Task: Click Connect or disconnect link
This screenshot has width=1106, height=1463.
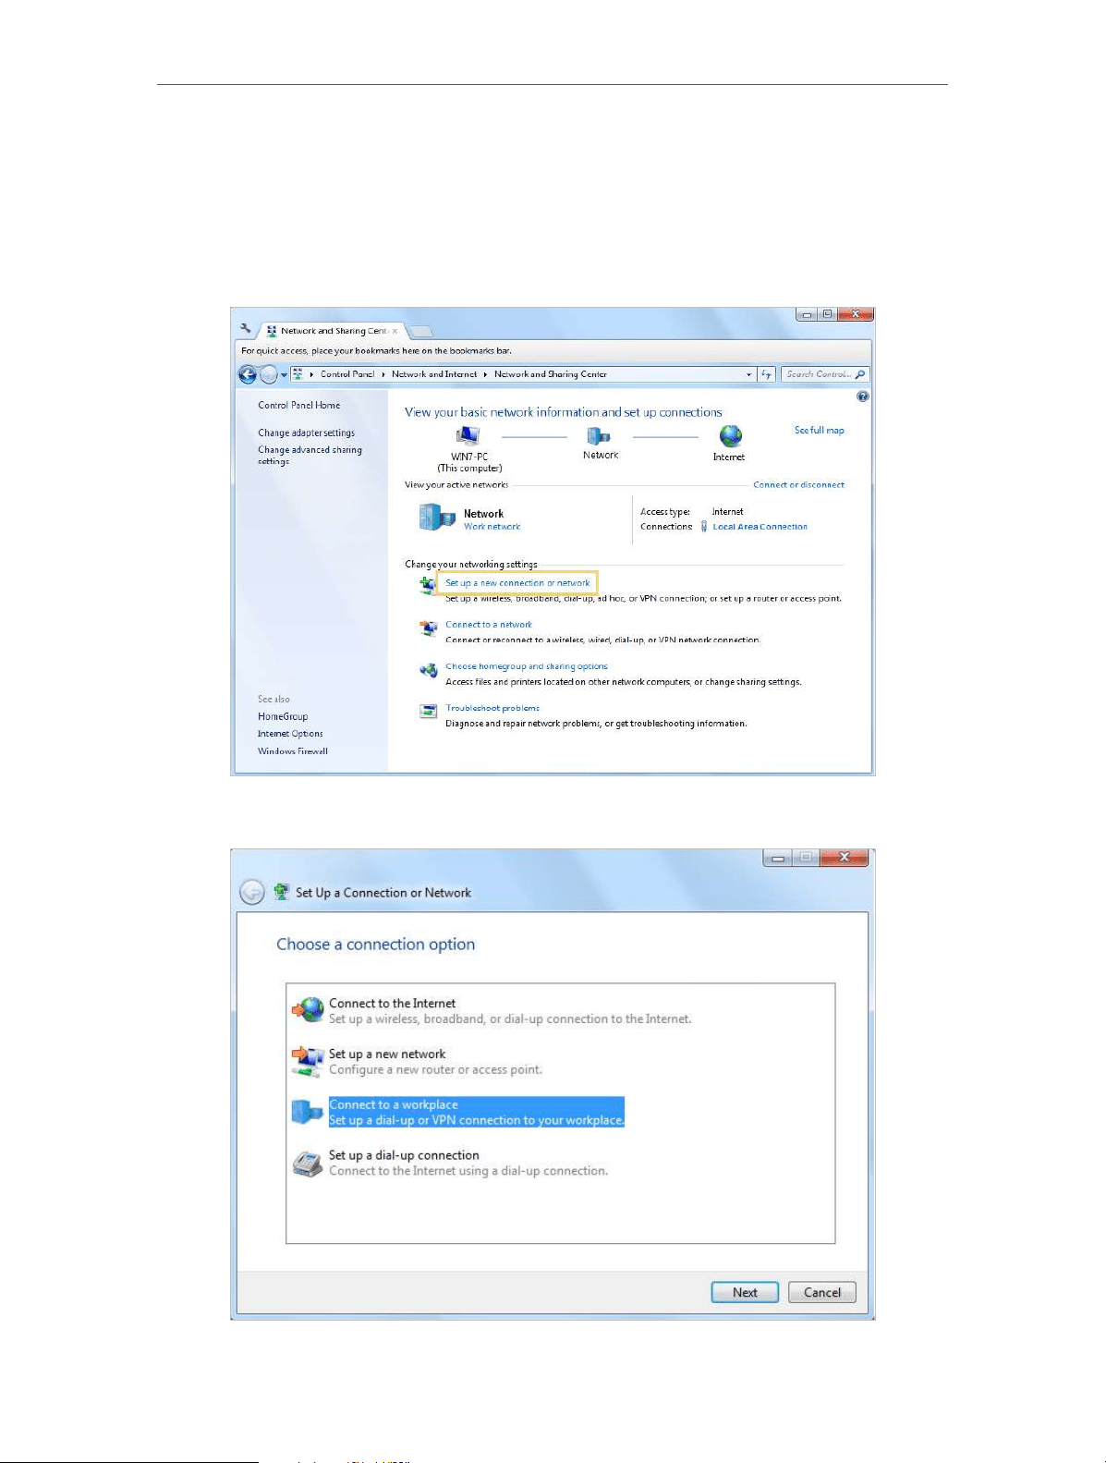Action: (798, 484)
